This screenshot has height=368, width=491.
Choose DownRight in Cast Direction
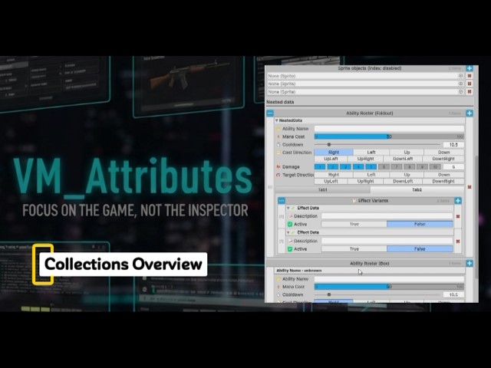coord(443,159)
